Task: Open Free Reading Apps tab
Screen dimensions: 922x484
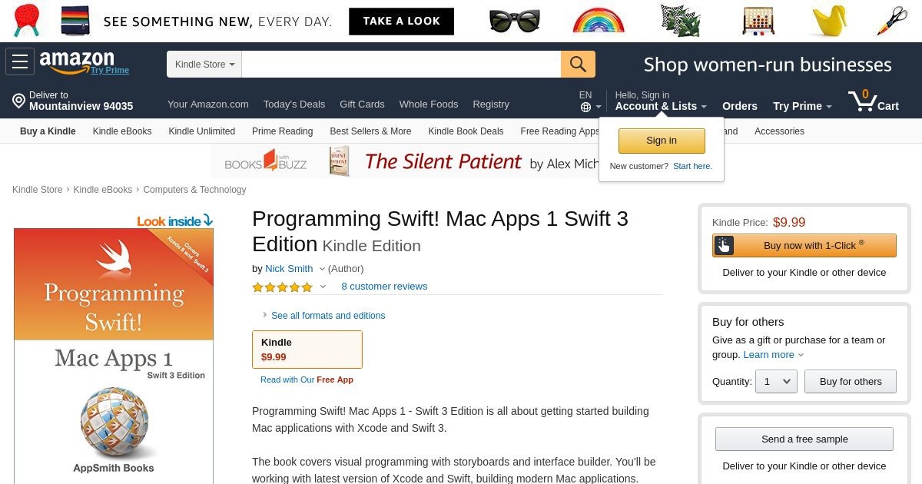Action: (559, 131)
